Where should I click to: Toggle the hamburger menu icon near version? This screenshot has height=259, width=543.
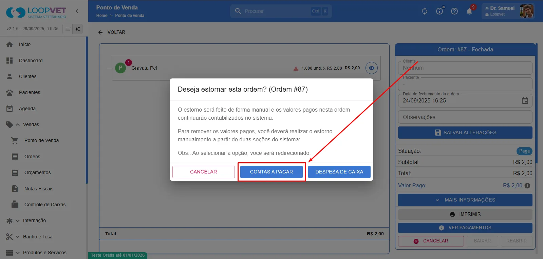point(68,29)
